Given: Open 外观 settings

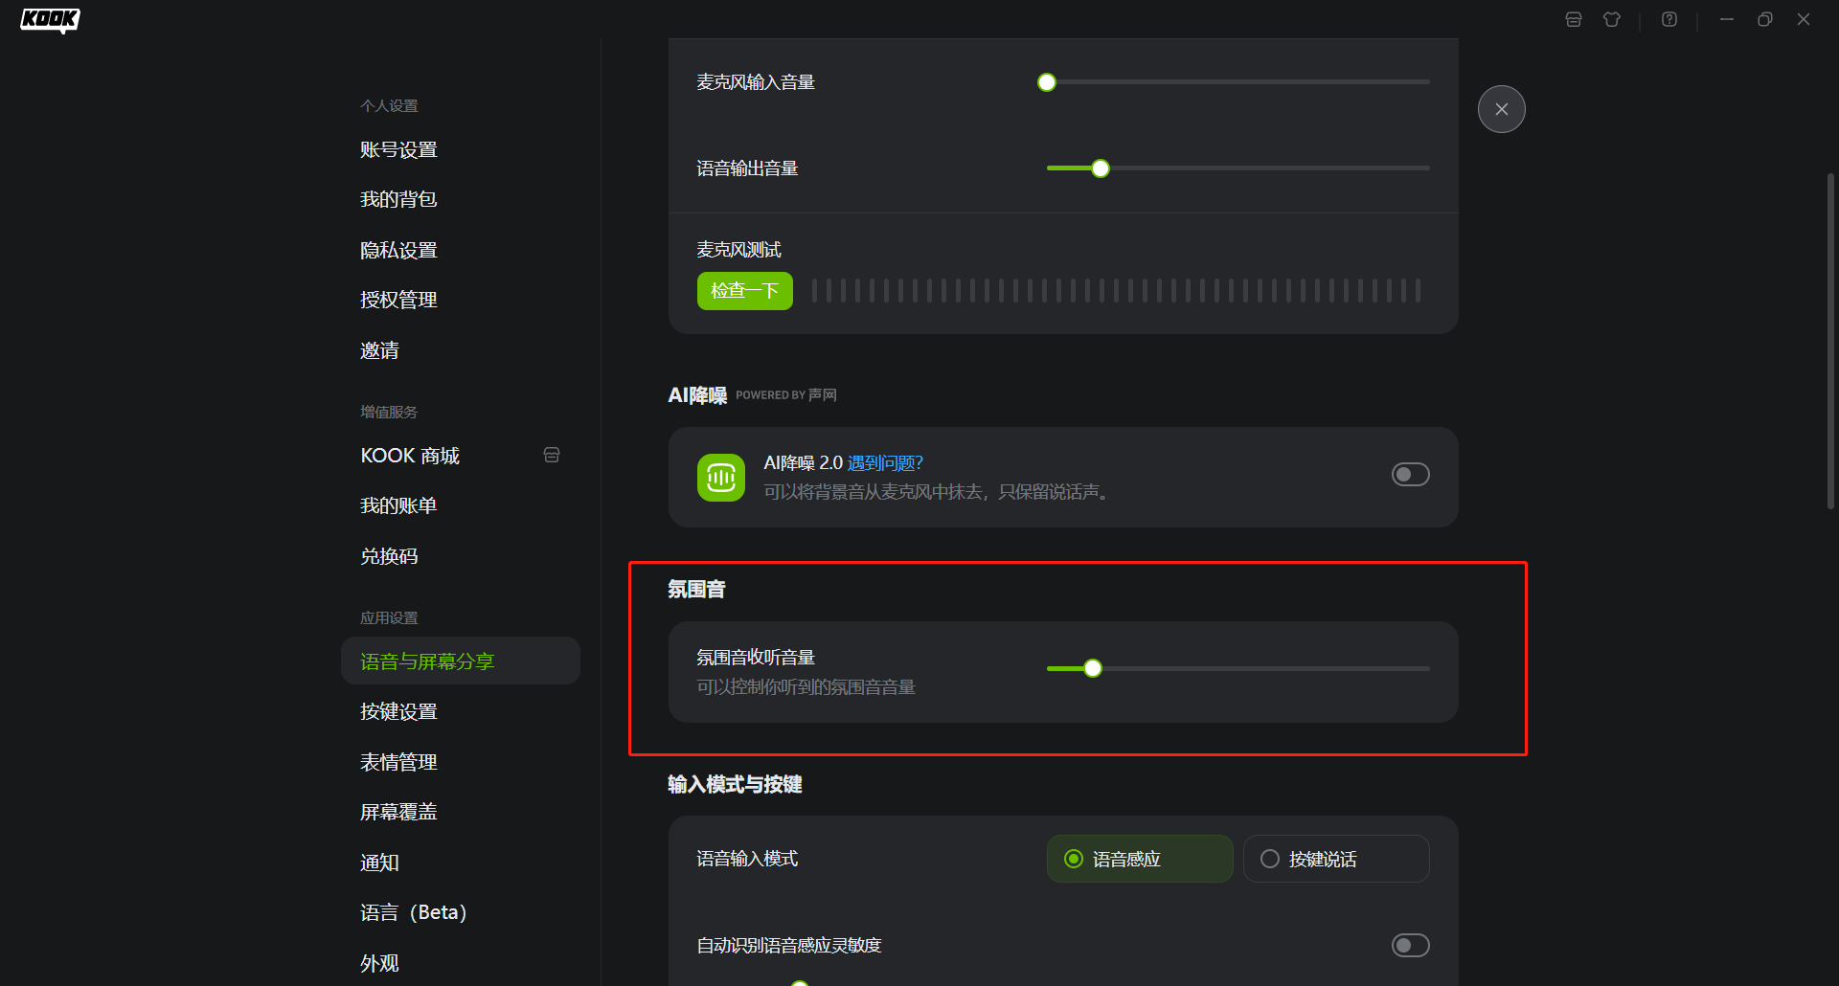Looking at the screenshot, I should 461,963.
